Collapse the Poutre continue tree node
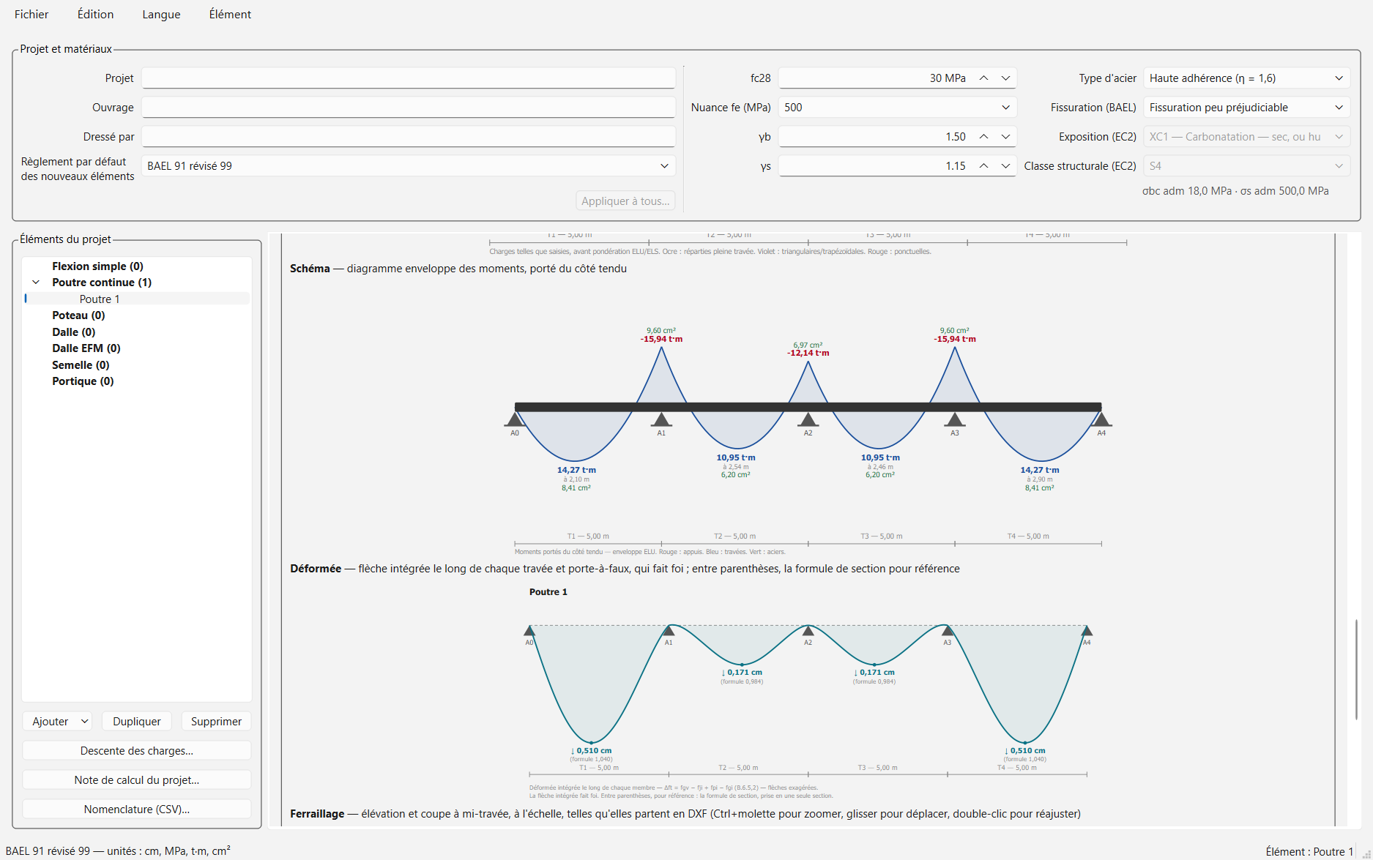The image size is (1373, 860). point(36,283)
